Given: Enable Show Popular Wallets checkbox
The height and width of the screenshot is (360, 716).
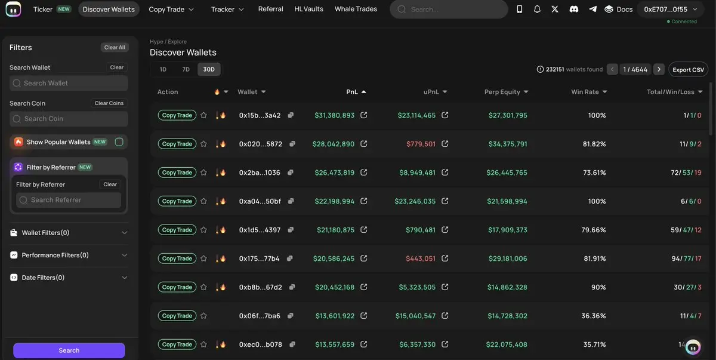Looking at the screenshot, I should pos(119,142).
